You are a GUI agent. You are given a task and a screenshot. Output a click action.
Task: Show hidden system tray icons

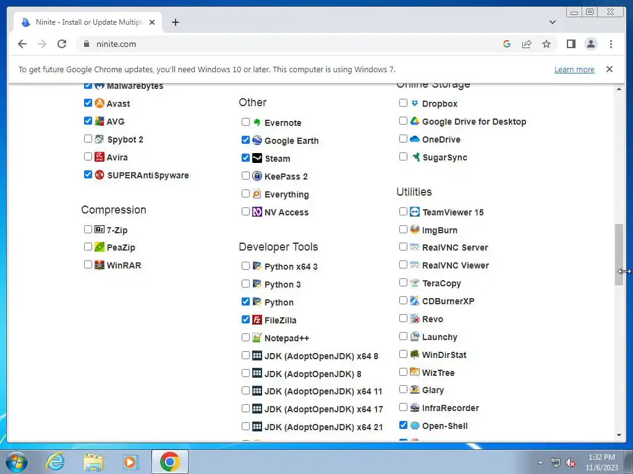click(x=540, y=462)
